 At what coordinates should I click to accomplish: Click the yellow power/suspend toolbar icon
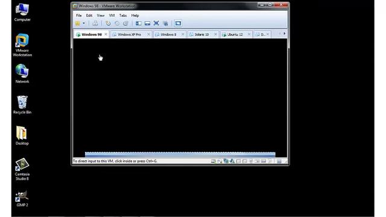tap(78, 24)
